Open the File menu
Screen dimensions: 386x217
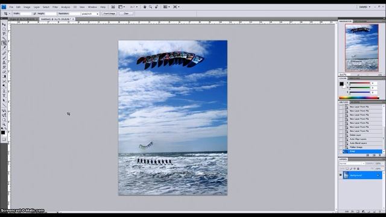click(11, 7)
